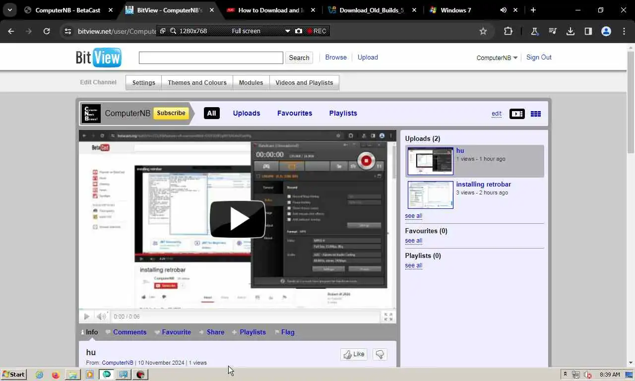Click Favourite below the video

pyautogui.click(x=176, y=332)
